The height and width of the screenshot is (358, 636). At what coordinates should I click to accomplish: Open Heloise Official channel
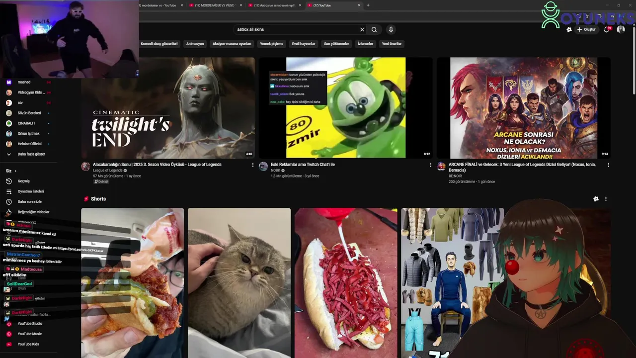click(30, 144)
